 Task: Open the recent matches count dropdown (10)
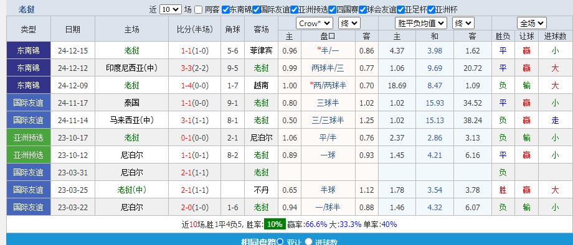pyautogui.click(x=170, y=9)
